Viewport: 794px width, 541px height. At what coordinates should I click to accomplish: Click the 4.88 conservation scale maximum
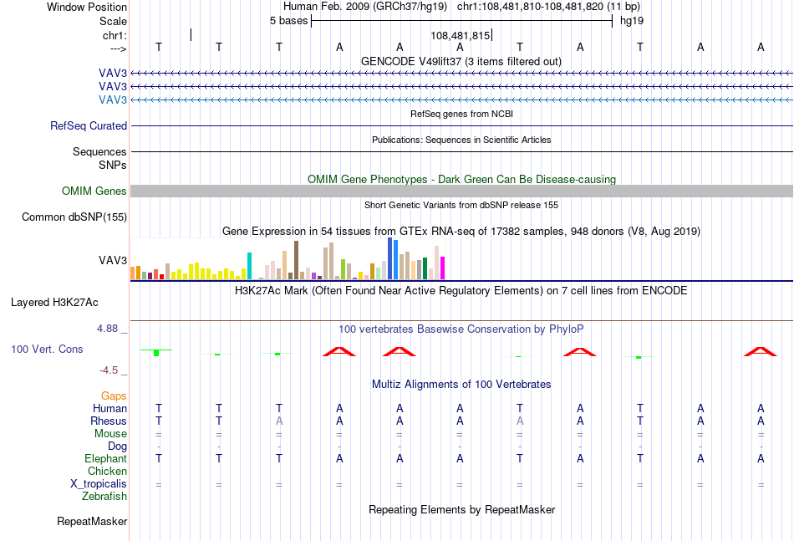107,329
